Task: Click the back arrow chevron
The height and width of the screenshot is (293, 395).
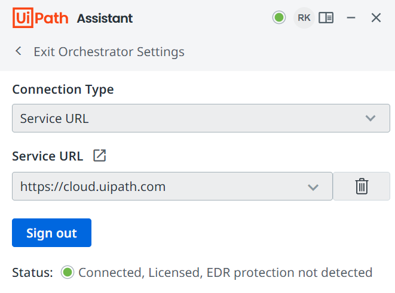Action: (x=19, y=51)
